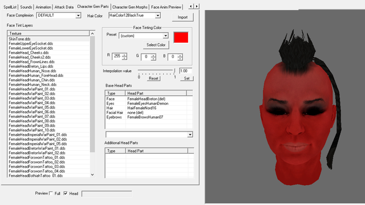Select FemaleHeadForswornTattoo_03.dds layer
Viewport: 365px width, 205px height.
(x=48, y=167)
